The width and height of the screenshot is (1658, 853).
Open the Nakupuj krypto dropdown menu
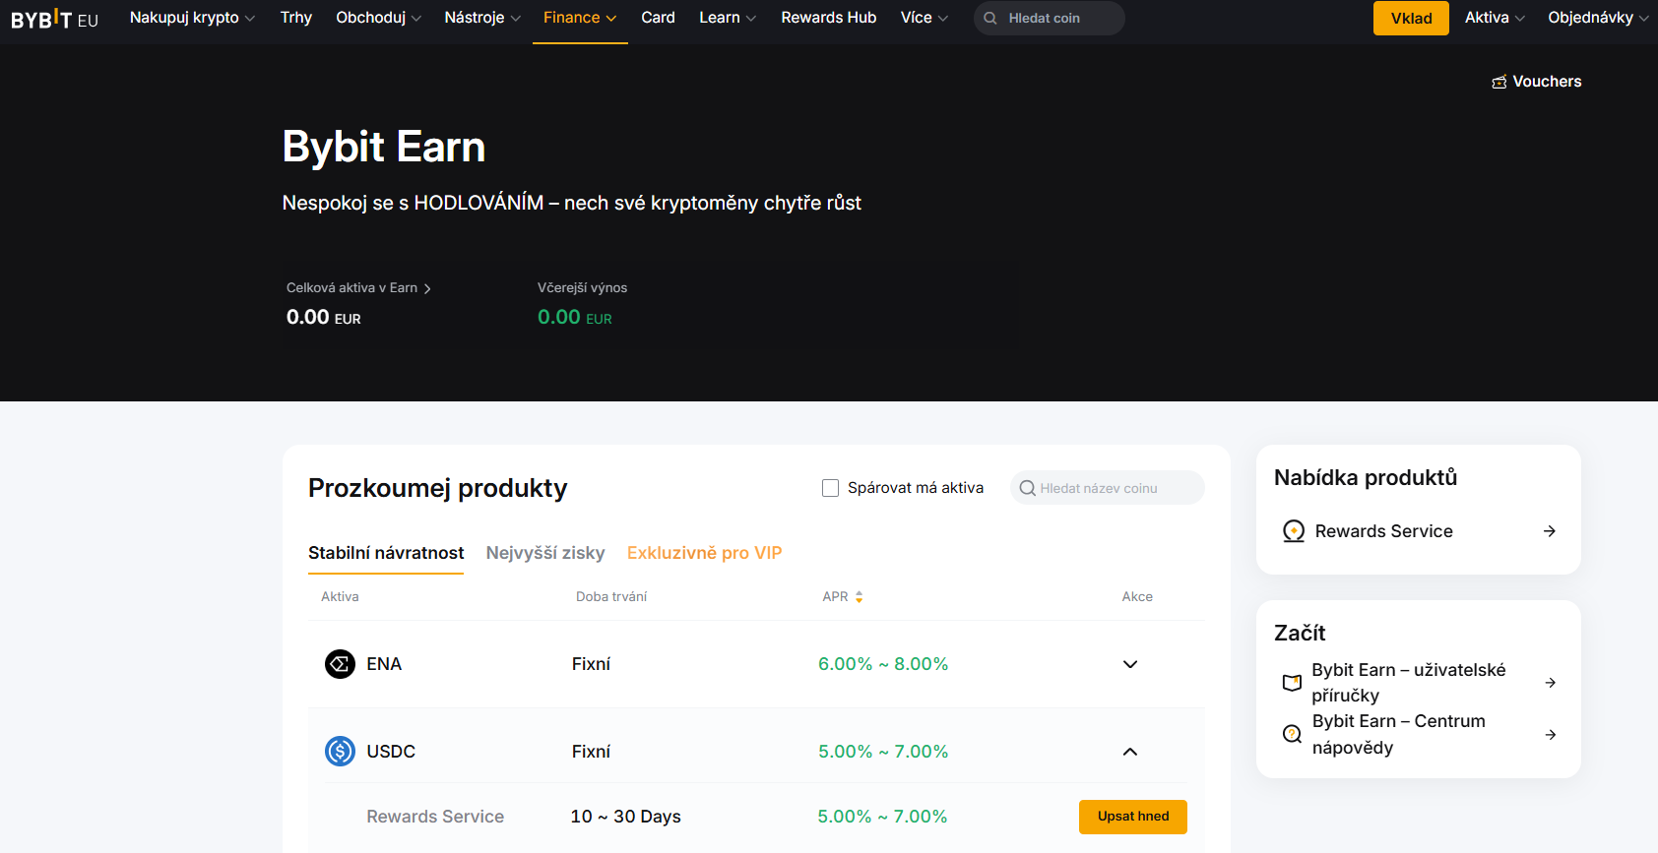pyautogui.click(x=192, y=18)
